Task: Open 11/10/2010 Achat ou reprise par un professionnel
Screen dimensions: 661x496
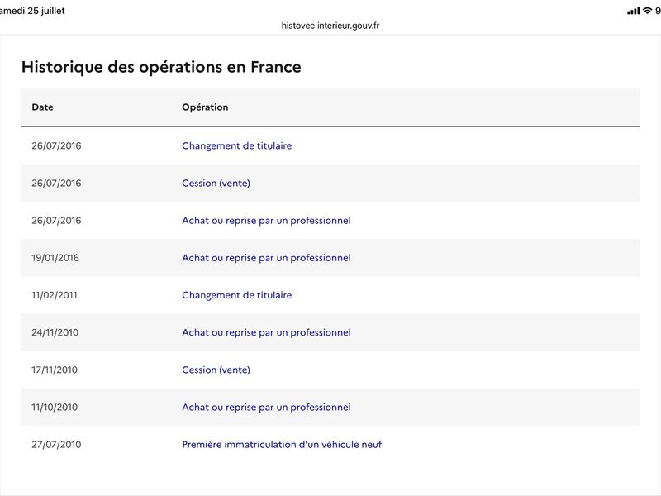Action: [x=266, y=407]
